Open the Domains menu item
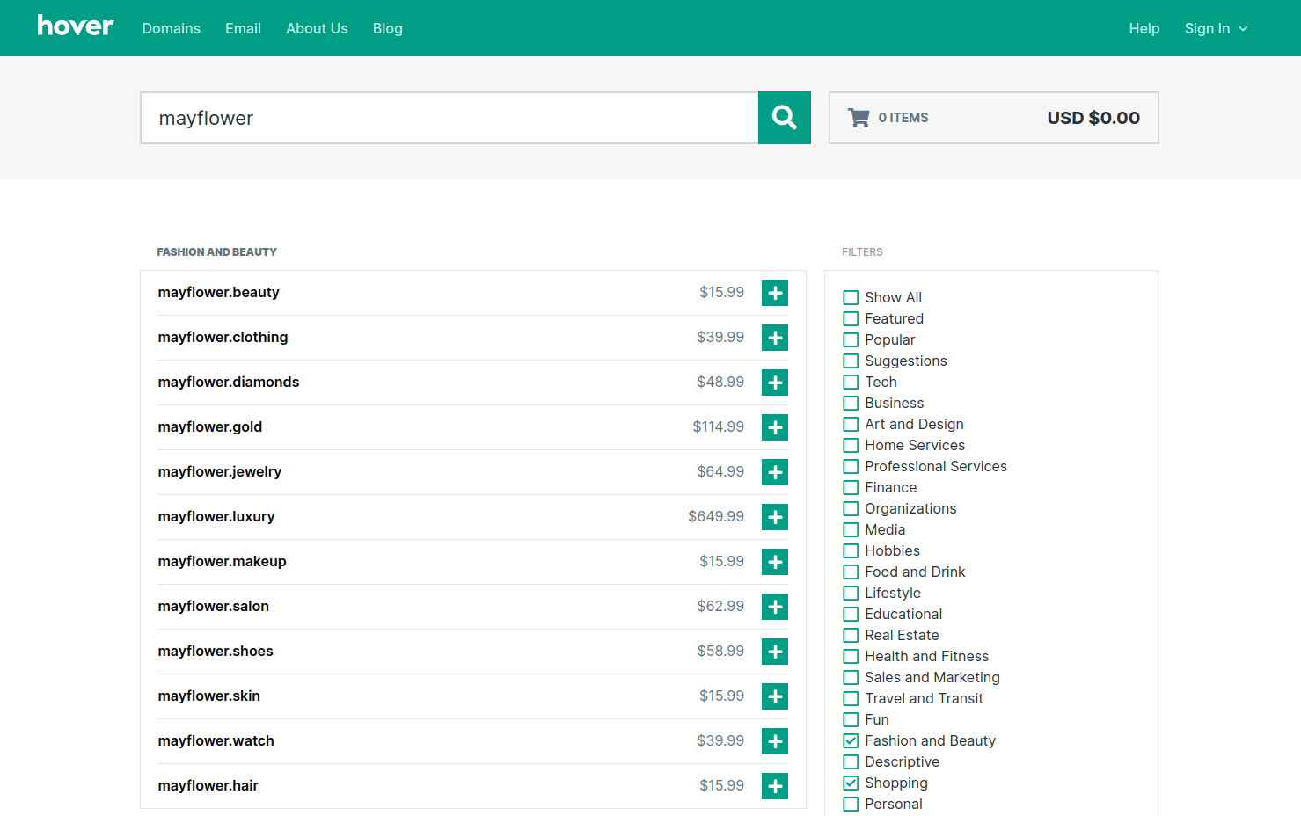 pyautogui.click(x=172, y=29)
